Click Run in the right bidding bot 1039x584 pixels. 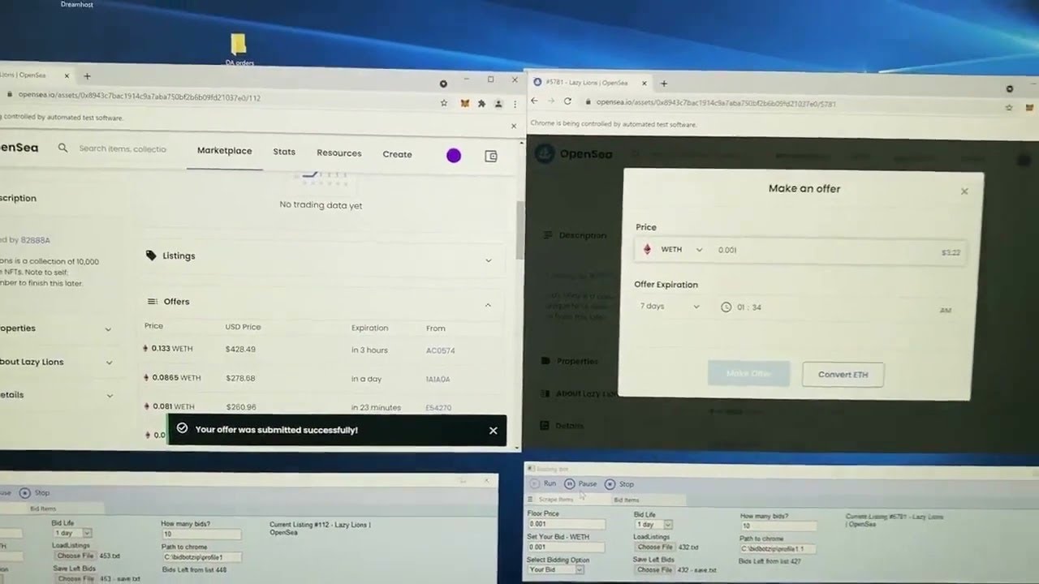[543, 483]
